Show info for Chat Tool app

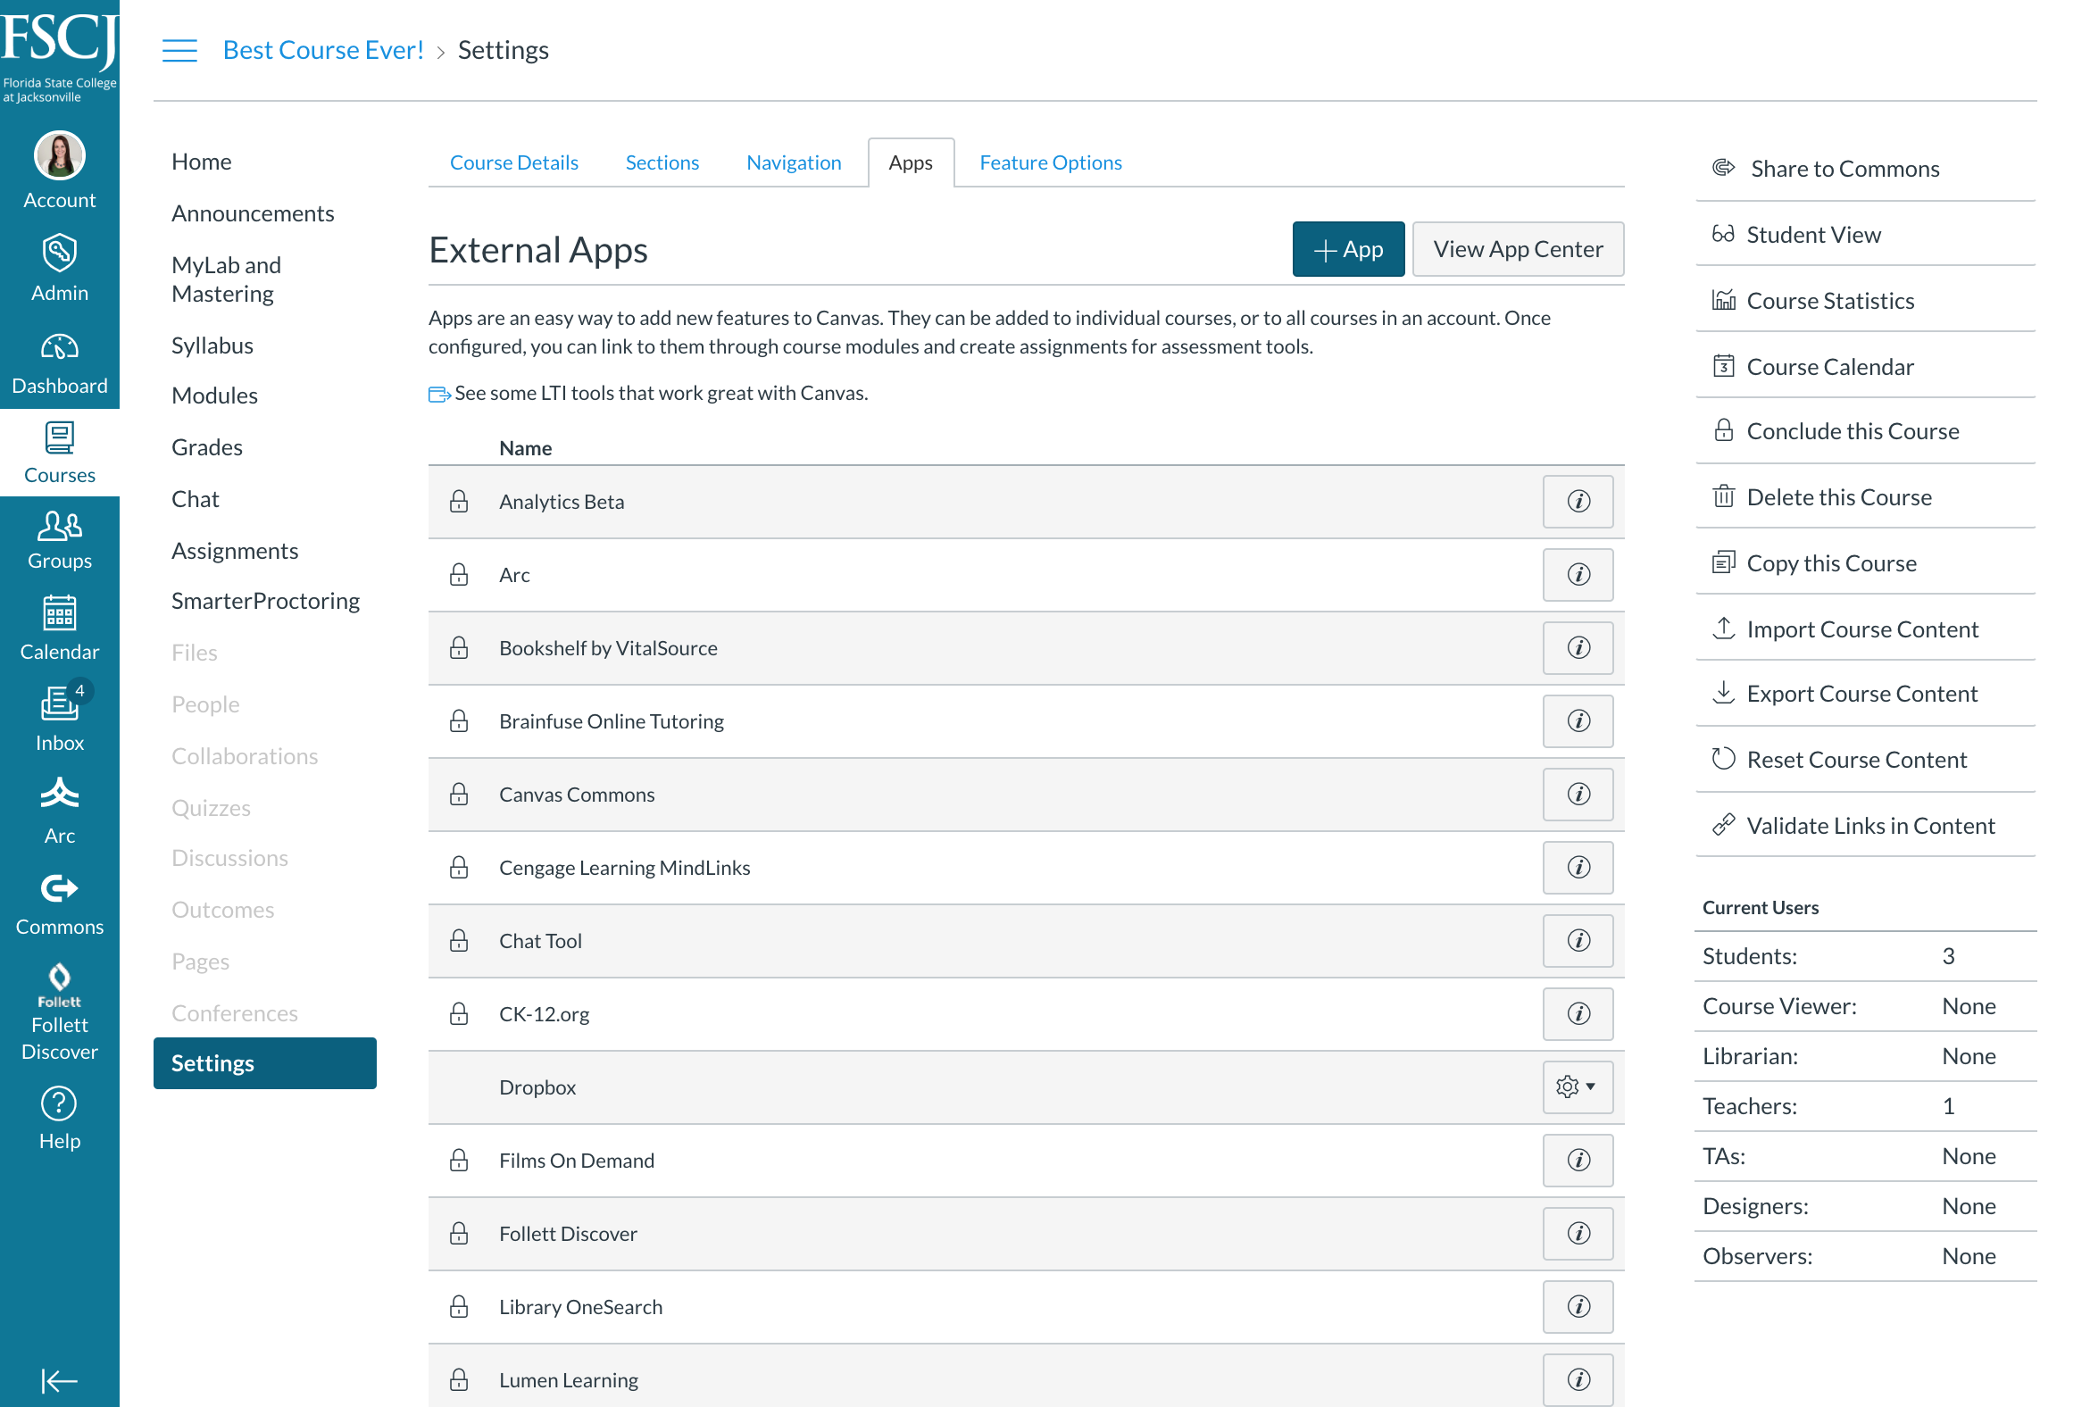pyautogui.click(x=1578, y=940)
